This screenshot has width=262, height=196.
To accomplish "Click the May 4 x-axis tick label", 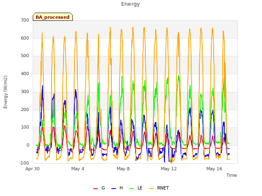I will pos(78,169).
